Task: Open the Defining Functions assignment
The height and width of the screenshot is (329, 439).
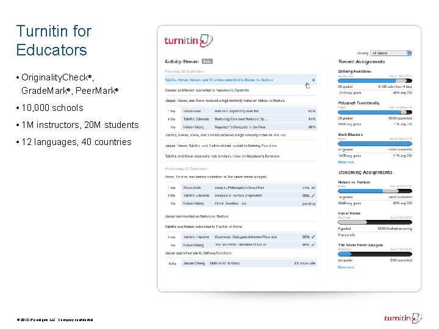Action: click(x=354, y=71)
